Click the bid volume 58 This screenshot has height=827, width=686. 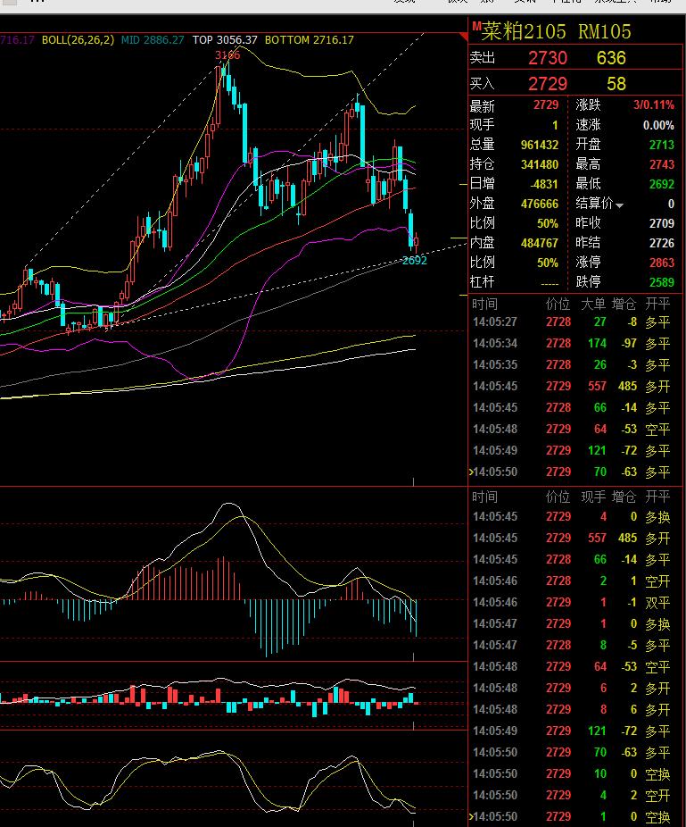pyautogui.click(x=616, y=84)
